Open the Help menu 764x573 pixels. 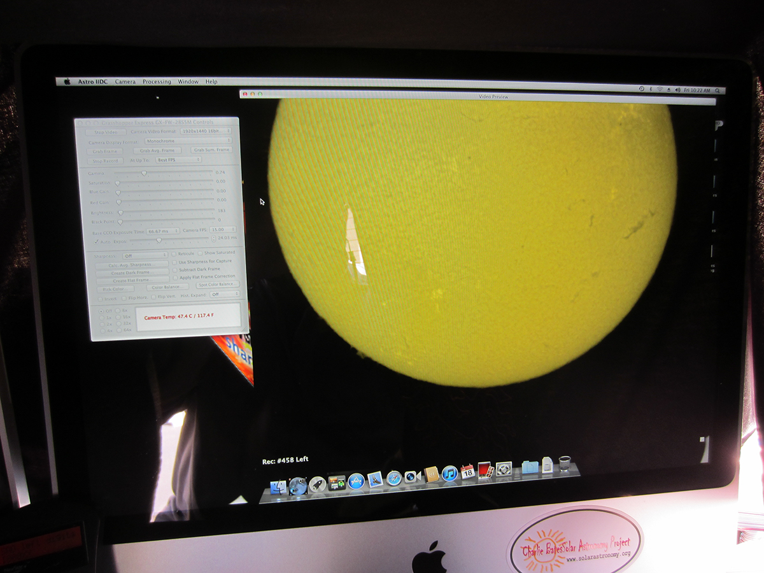click(211, 81)
